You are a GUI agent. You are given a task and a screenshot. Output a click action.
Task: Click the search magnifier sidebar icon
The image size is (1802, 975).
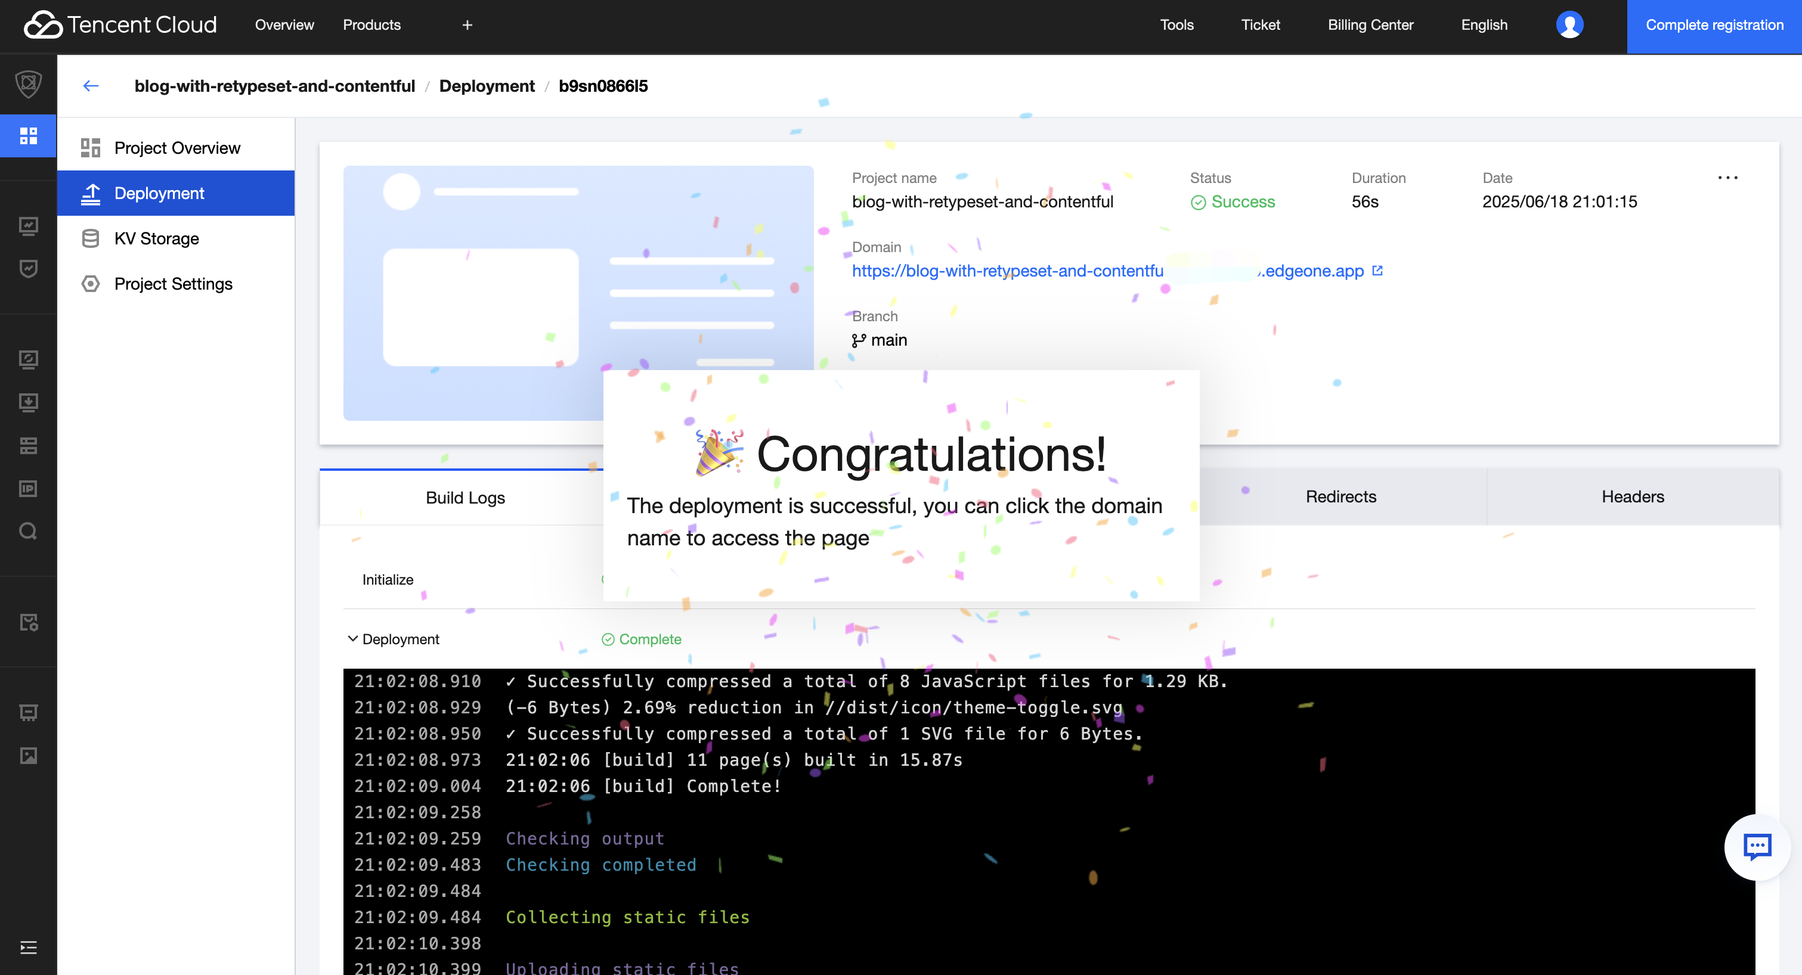pyautogui.click(x=28, y=531)
